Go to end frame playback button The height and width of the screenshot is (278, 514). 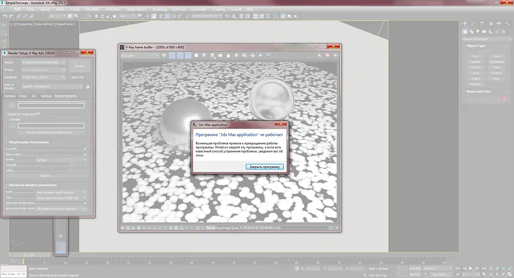[483, 268]
